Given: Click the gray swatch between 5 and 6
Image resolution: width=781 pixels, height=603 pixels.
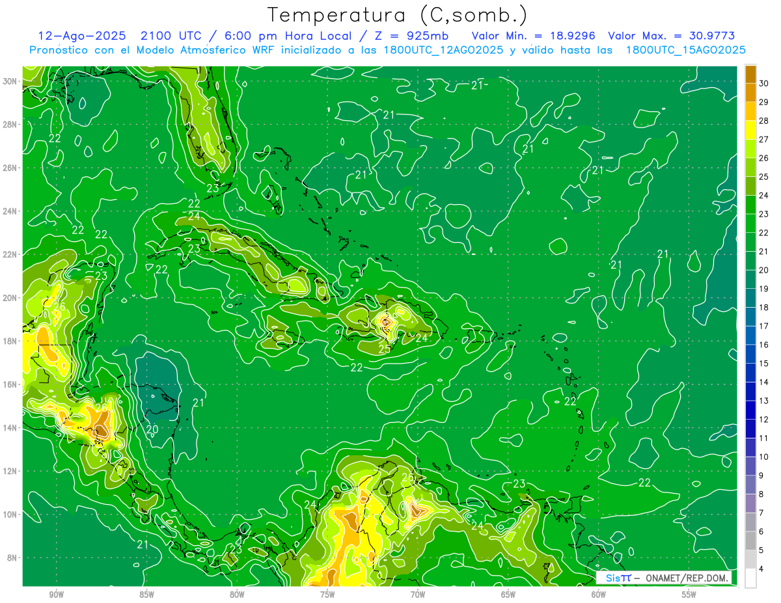Looking at the screenshot, I should [x=750, y=541].
